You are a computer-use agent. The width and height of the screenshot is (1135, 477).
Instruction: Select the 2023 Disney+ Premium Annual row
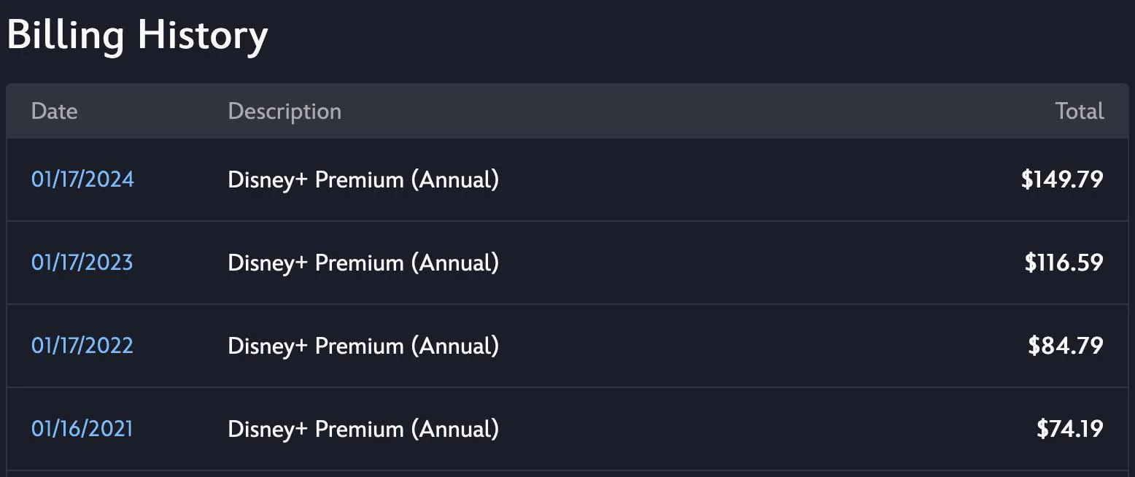(567, 263)
